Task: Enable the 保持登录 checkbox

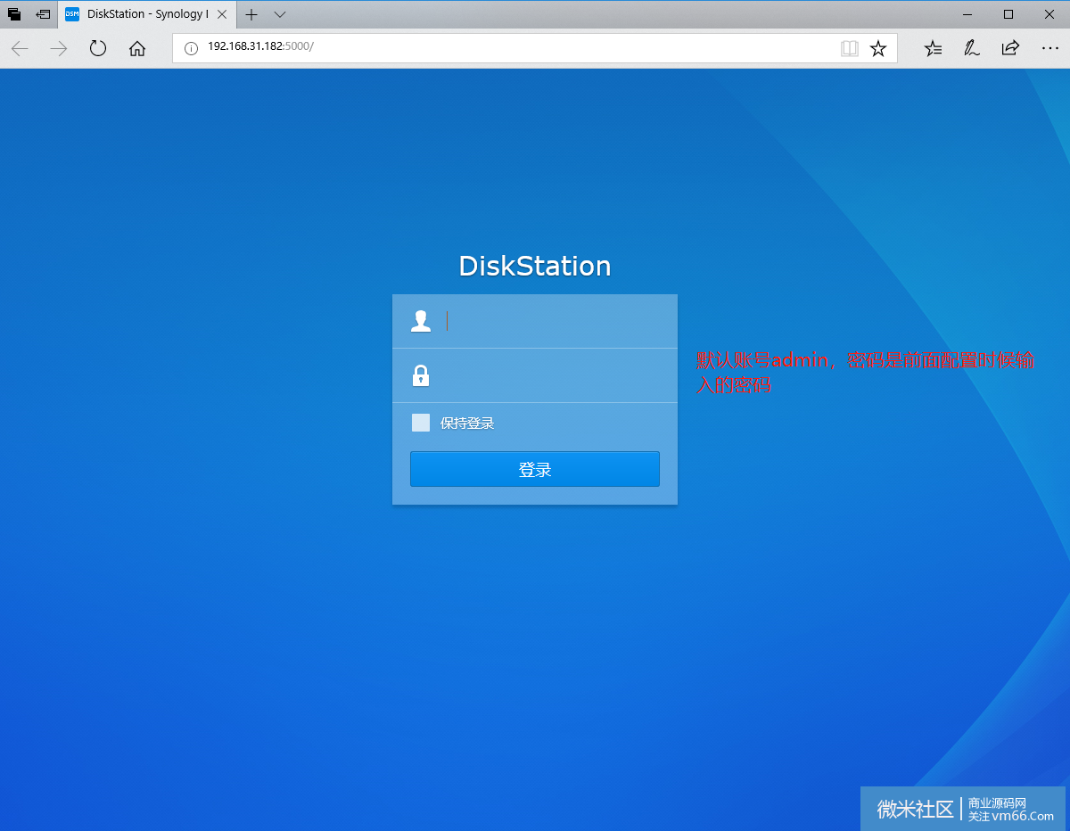Action: (x=421, y=423)
